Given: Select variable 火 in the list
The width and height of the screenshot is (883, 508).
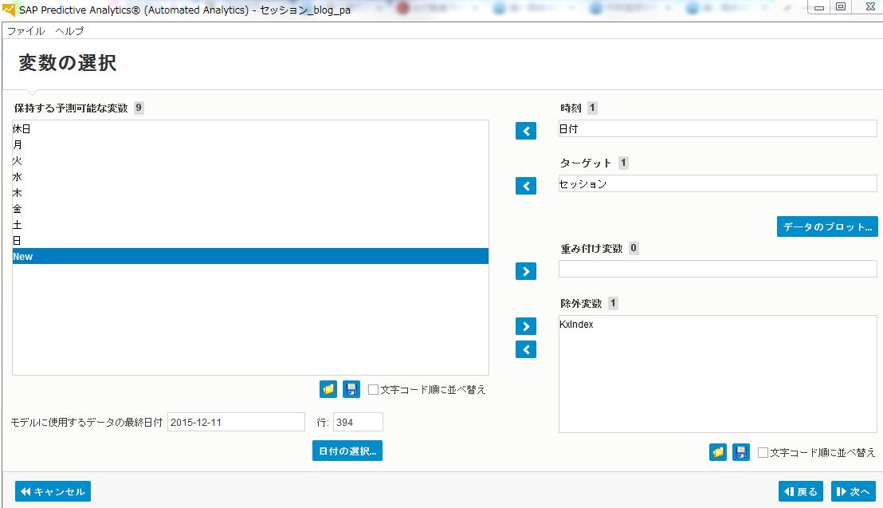Looking at the screenshot, I should 250,160.
